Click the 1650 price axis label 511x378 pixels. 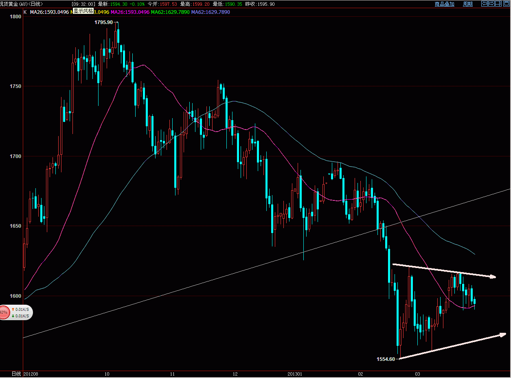click(15, 226)
